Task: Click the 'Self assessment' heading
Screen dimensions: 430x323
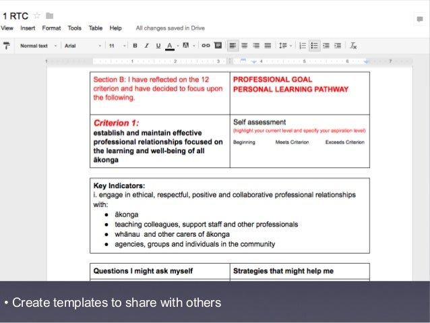Action: [259, 122]
